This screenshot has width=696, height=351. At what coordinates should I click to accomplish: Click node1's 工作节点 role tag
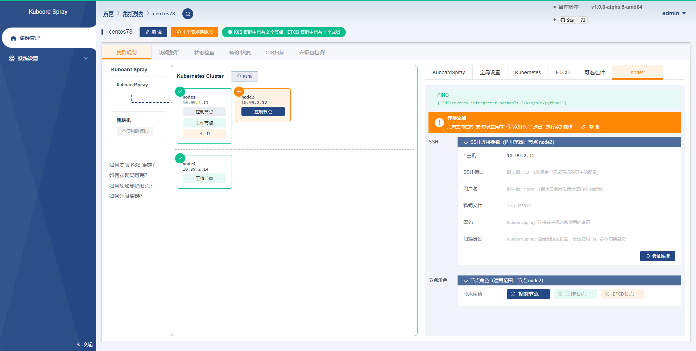(204, 123)
